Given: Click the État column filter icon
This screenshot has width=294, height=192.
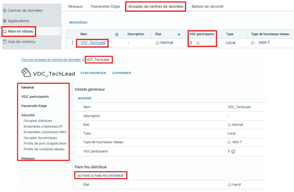Looking at the screenshot, I should (179, 35).
